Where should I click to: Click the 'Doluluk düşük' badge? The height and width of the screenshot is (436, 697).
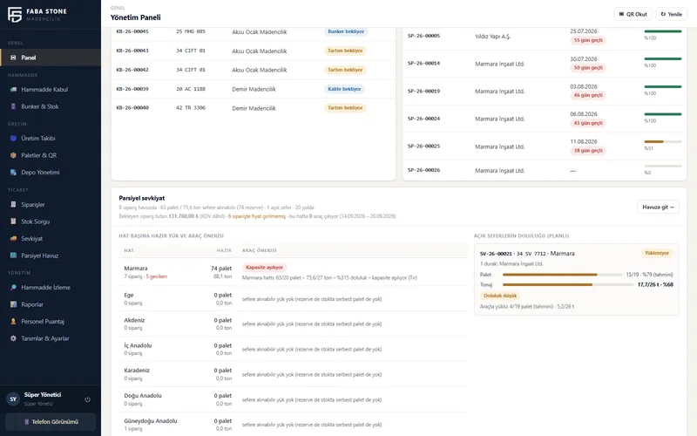[500, 296]
